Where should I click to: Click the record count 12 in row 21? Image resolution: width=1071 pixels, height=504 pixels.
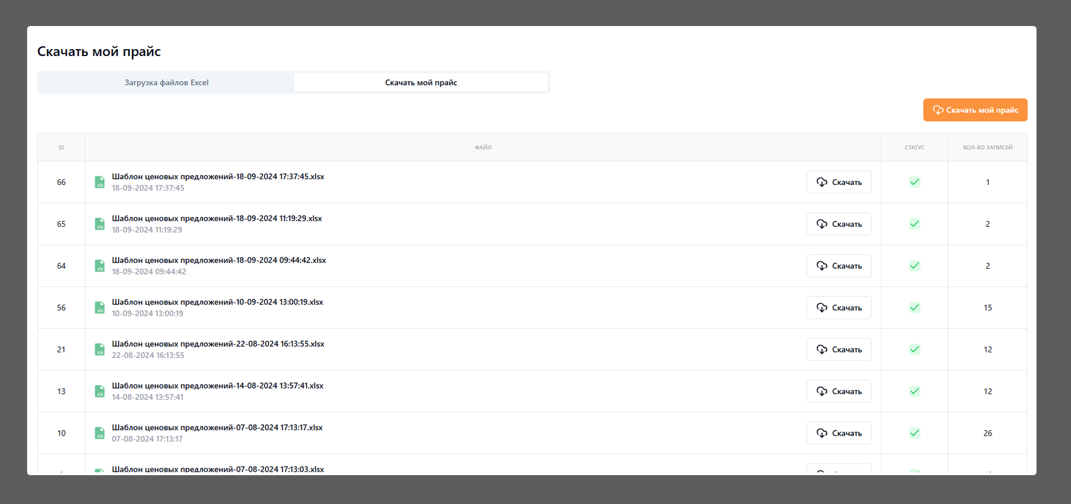click(x=988, y=350)
